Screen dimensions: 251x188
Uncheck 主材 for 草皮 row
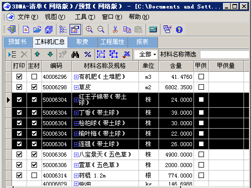coord(34,87)
